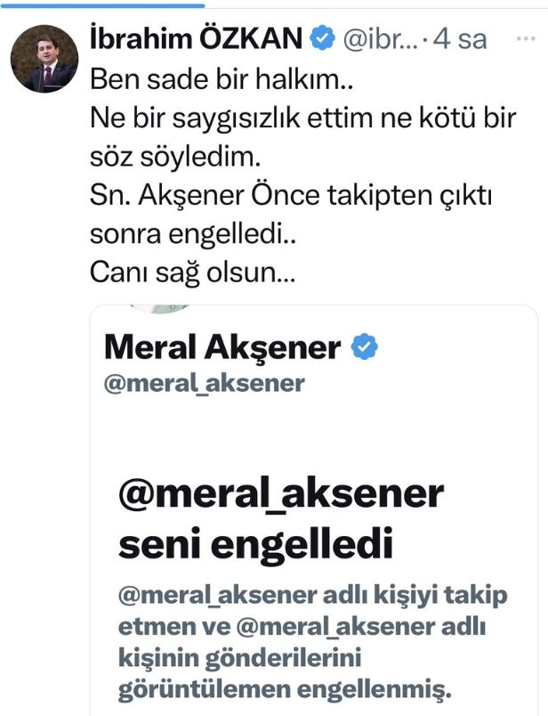Click the "görüntülemen engellenmiş." text
Screen dimensions: 548x716
pos(286,689)
